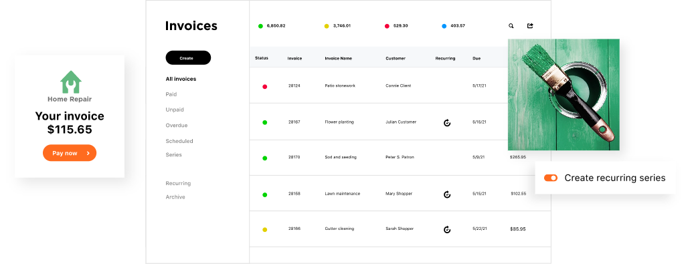Click the search magnifier icon
The width and height of the screenshot is (686, 264).
pos(511,26)
